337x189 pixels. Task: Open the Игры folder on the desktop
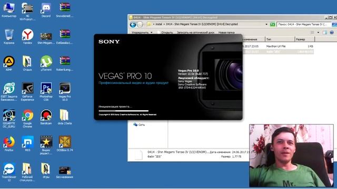click(46, 171)
